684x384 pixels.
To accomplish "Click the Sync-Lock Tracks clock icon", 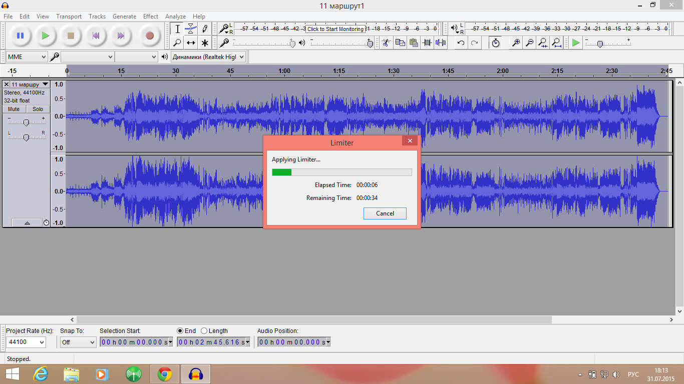I will click(x=495, y=42).
